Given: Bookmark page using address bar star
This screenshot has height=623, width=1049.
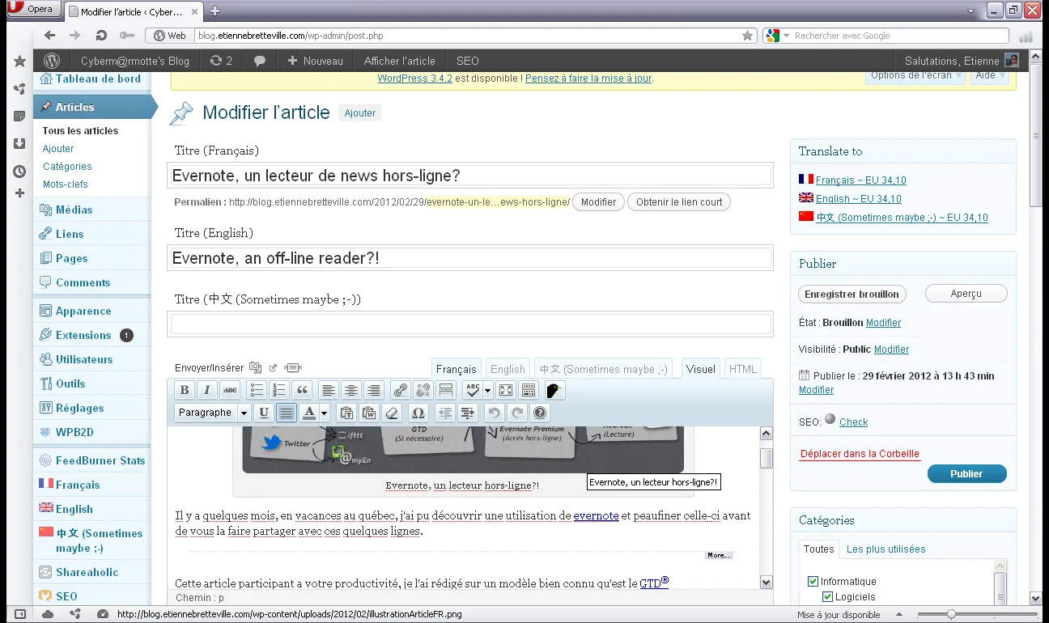Looking at the screenshot, I should 748,36.
